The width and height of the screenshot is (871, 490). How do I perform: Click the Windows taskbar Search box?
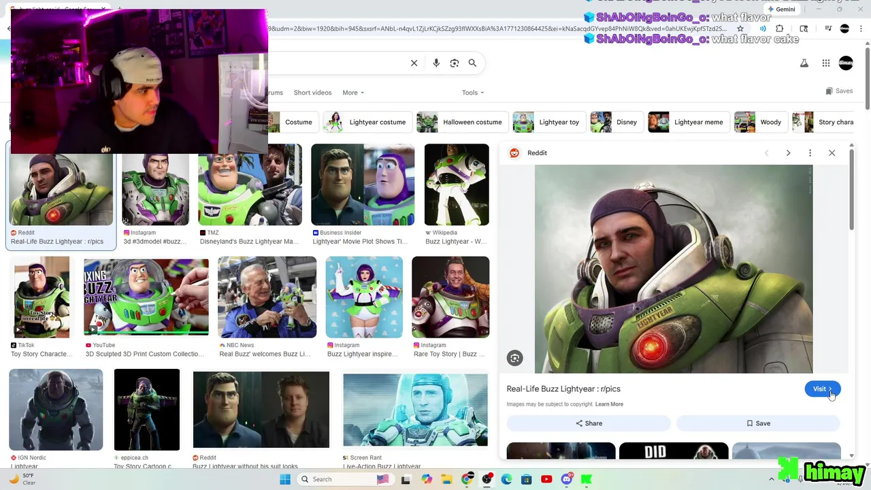point(346,479)
